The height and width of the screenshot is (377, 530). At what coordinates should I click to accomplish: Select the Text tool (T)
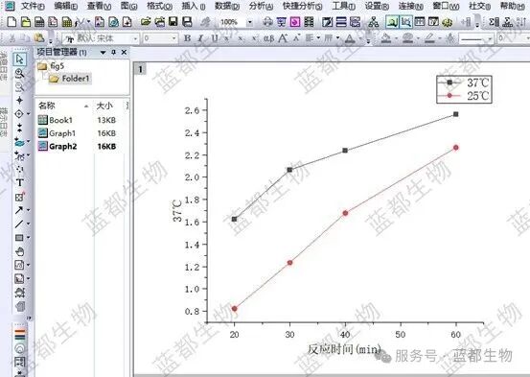point(19,183)
